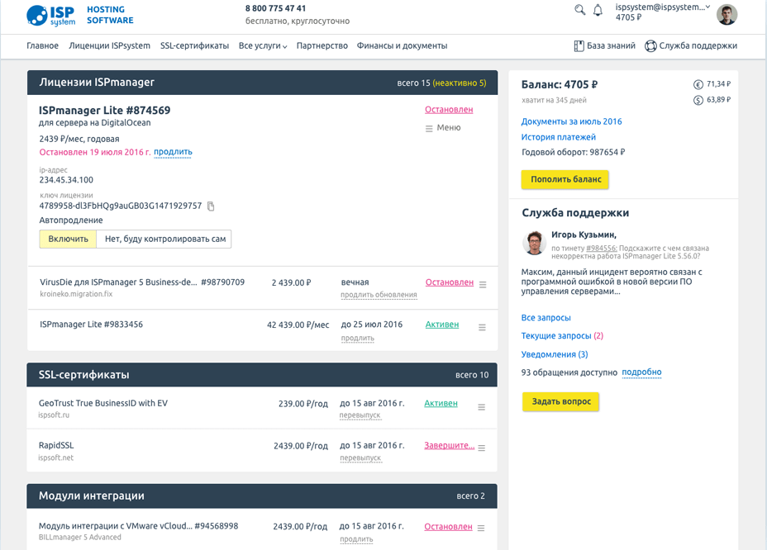
Task: Open База знаний knowledge base link
Action: pyautogui.click(x=611, y=45)
